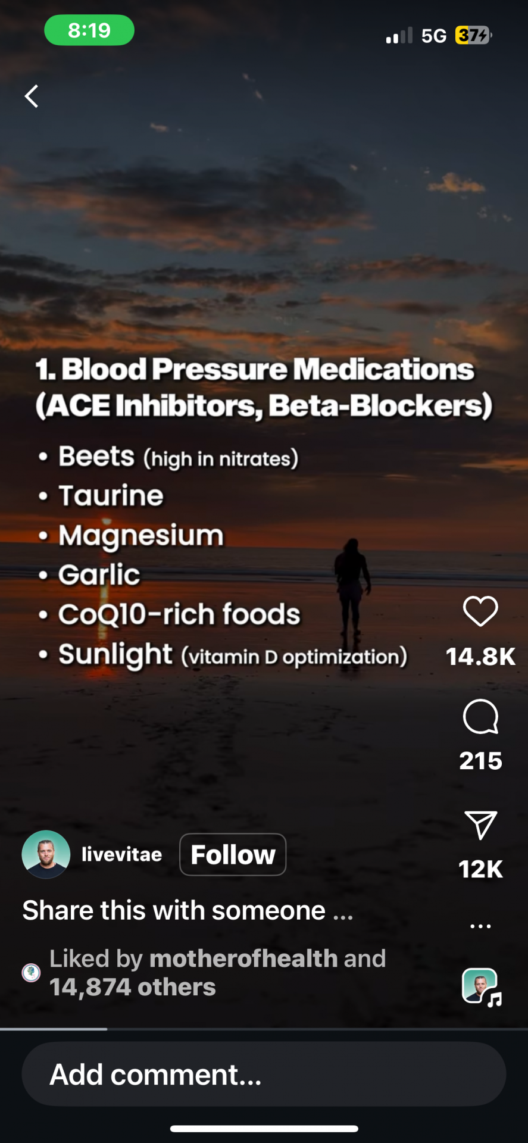Open the three-dots more options menu
This screenshot has width=528, height=1143.
coord(480,926)
